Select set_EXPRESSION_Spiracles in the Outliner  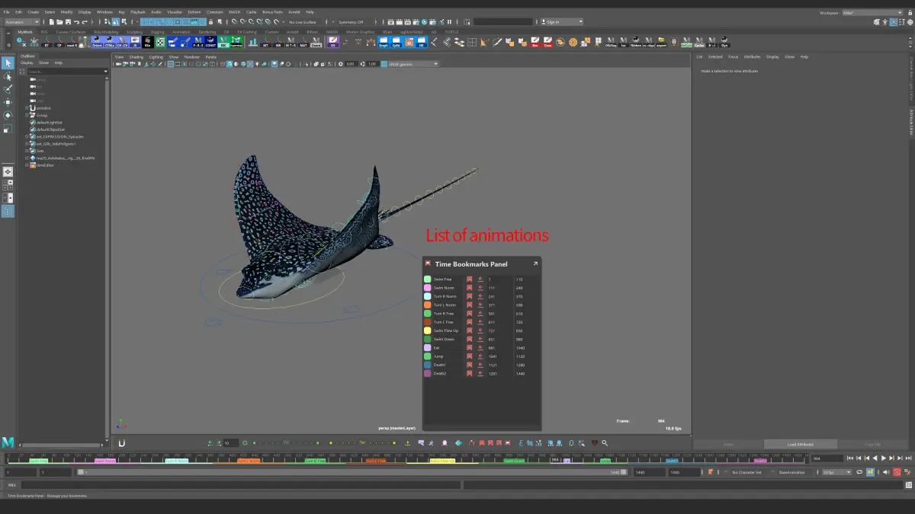point(59,136)
